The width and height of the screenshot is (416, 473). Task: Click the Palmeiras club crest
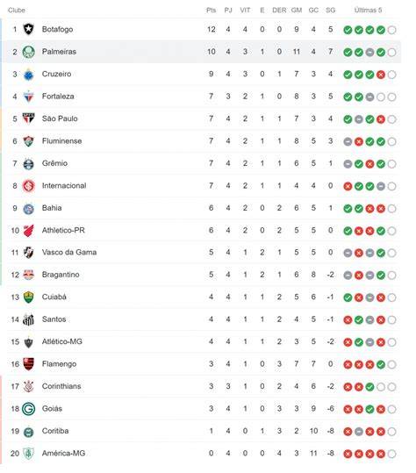tap(29, 52)
